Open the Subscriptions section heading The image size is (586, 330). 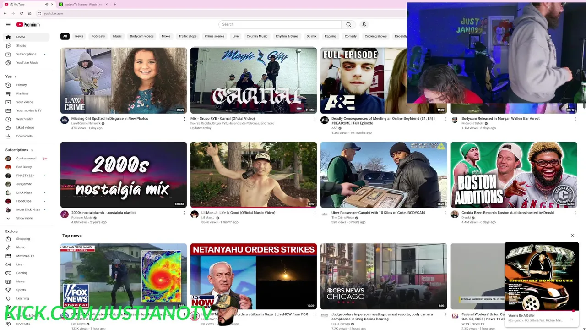(19, 150)
